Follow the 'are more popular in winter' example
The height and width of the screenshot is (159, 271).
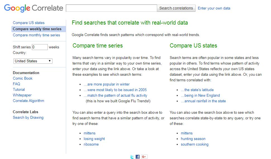click(107, 84)
